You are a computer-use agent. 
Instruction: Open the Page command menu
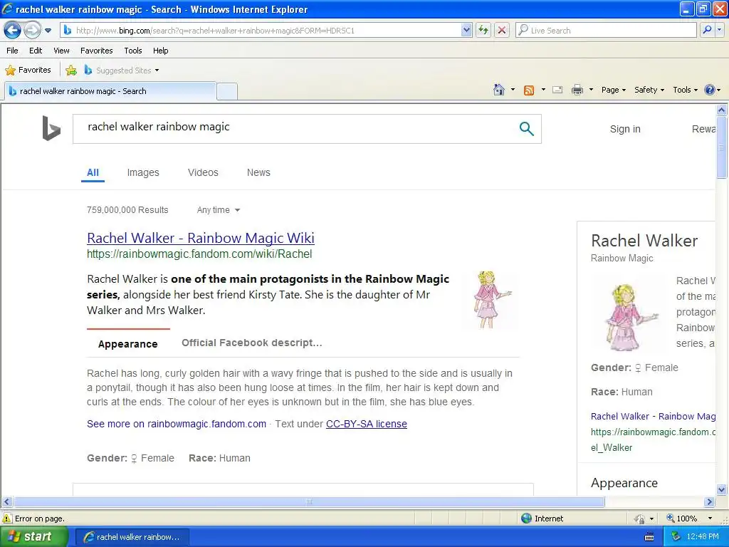(613, 90)
